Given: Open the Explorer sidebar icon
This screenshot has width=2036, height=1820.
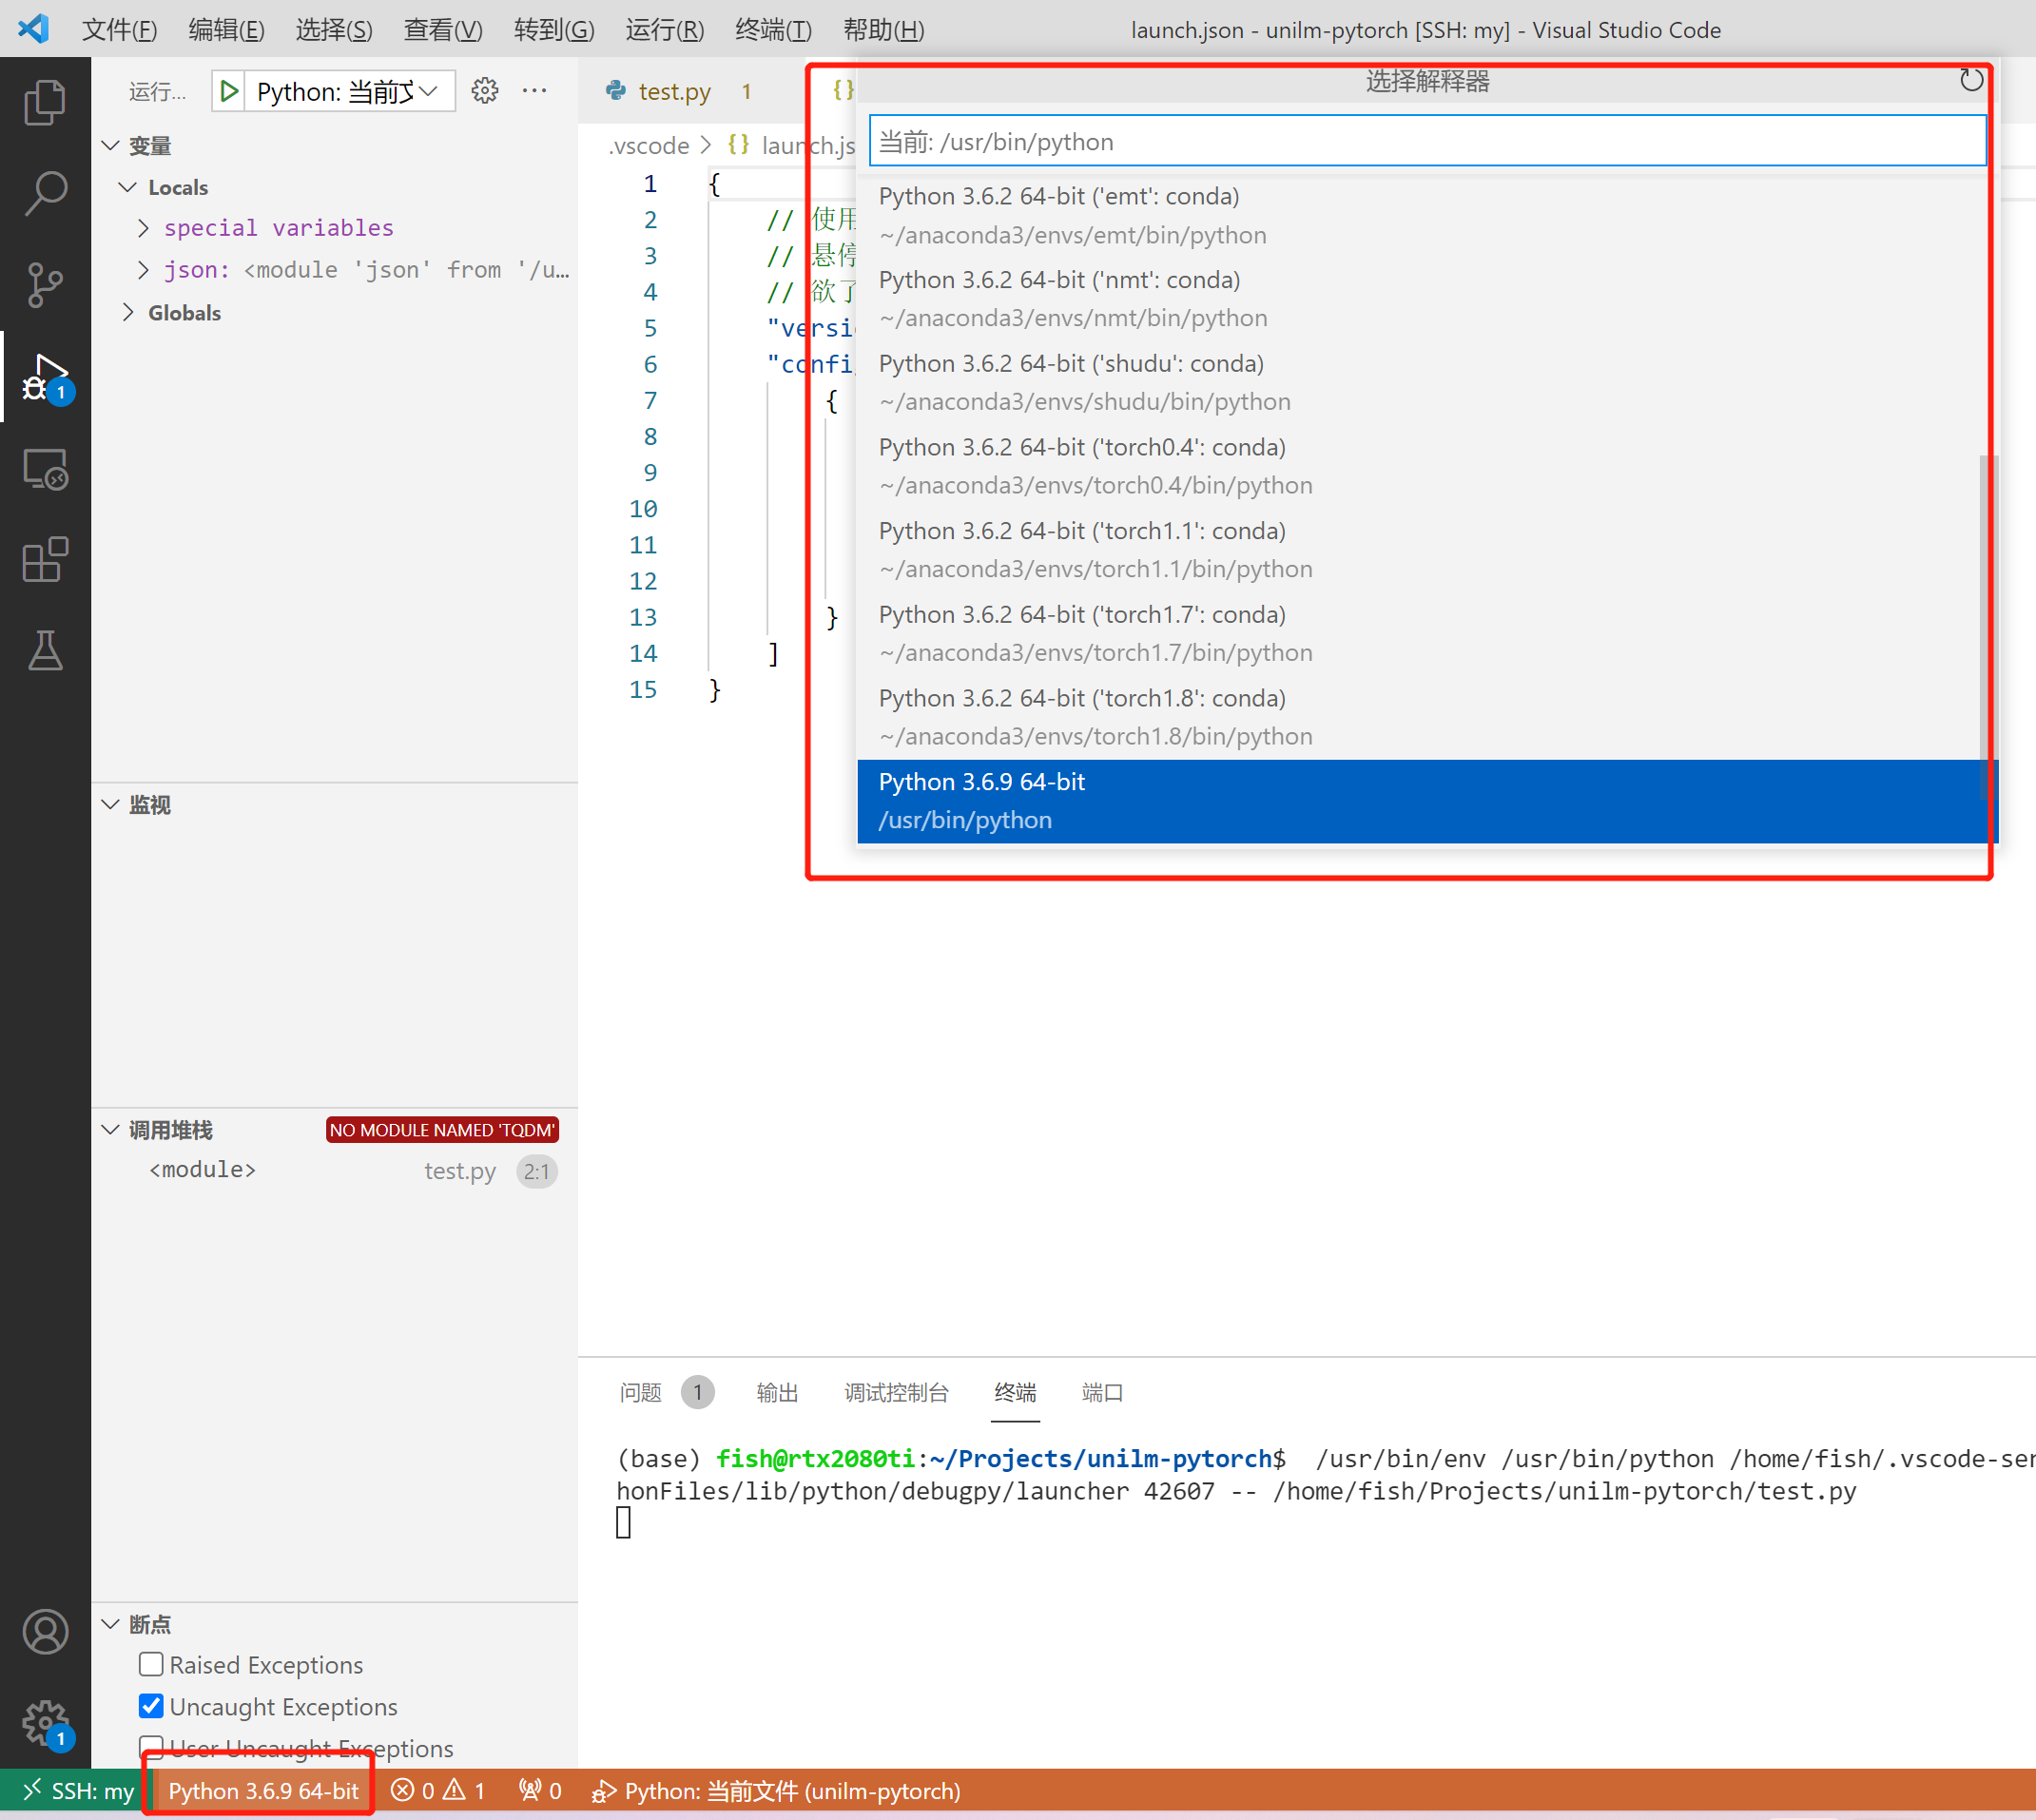Looking at the screenshot, I should (45, 100).
